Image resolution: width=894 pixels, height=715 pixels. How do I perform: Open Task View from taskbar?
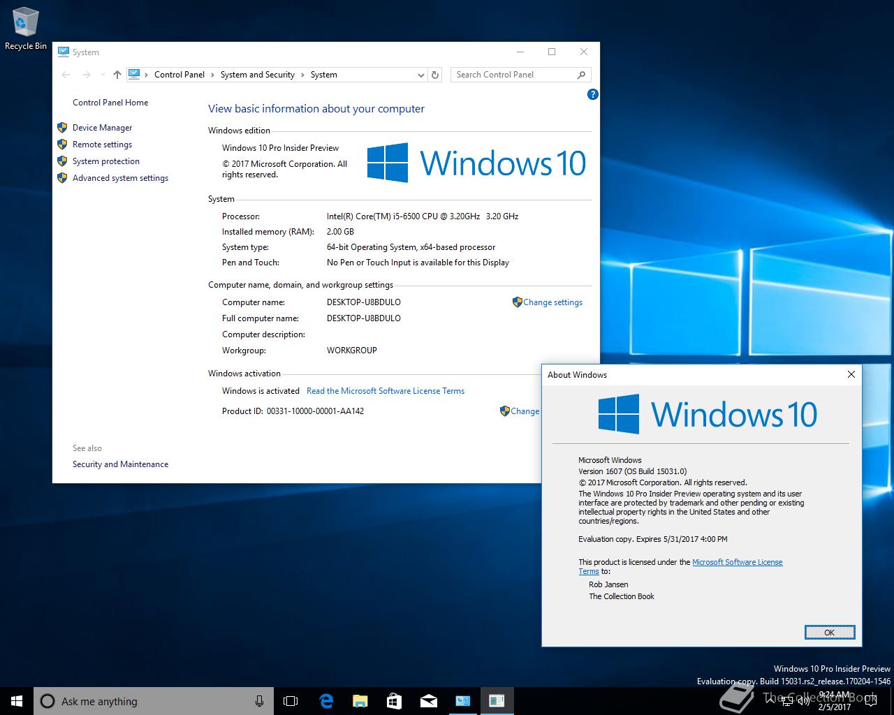[291, 701]
